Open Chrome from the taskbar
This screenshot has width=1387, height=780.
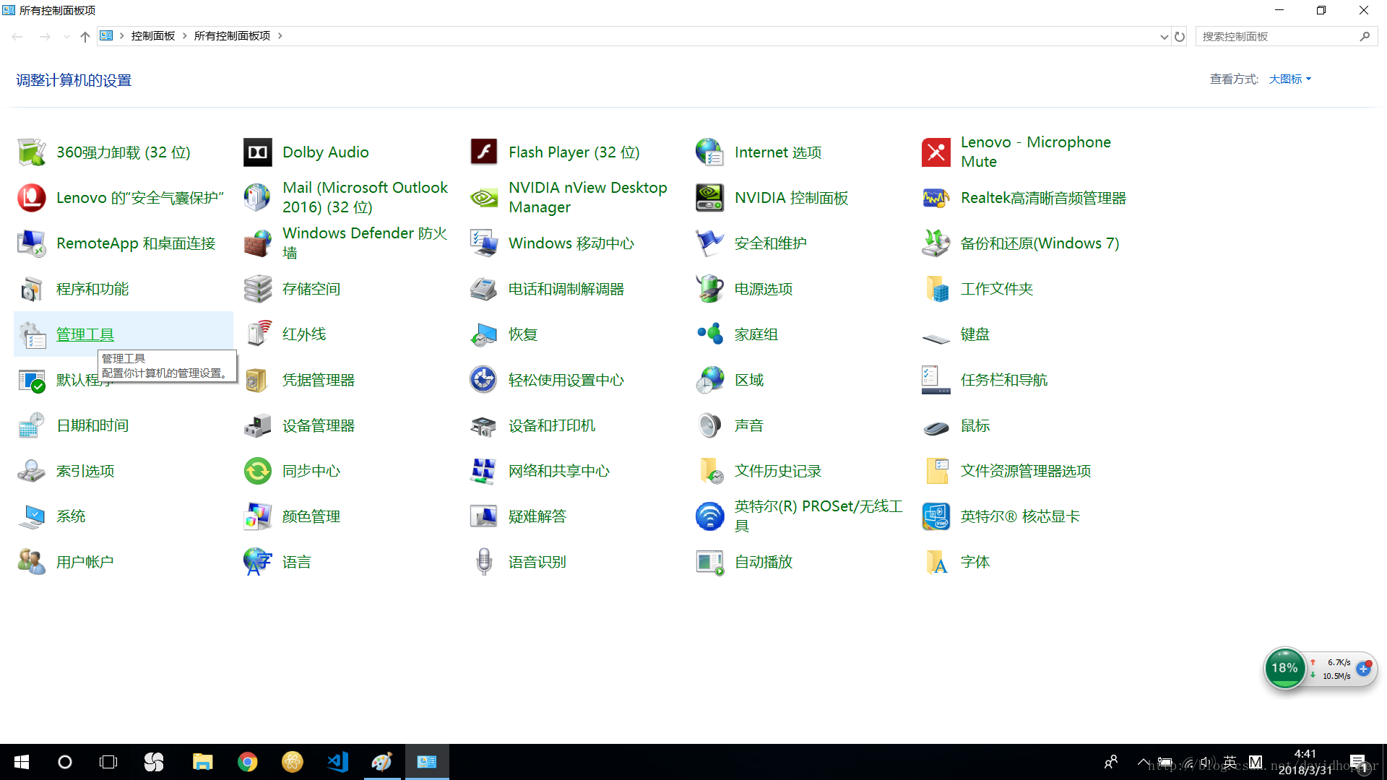(x=248, y=762)
